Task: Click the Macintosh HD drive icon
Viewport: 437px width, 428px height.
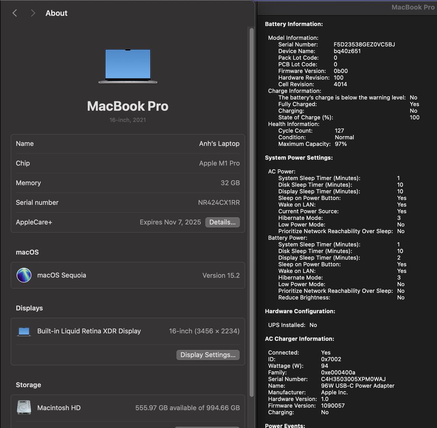Action: pyautogui.click(x=24, y=407)
